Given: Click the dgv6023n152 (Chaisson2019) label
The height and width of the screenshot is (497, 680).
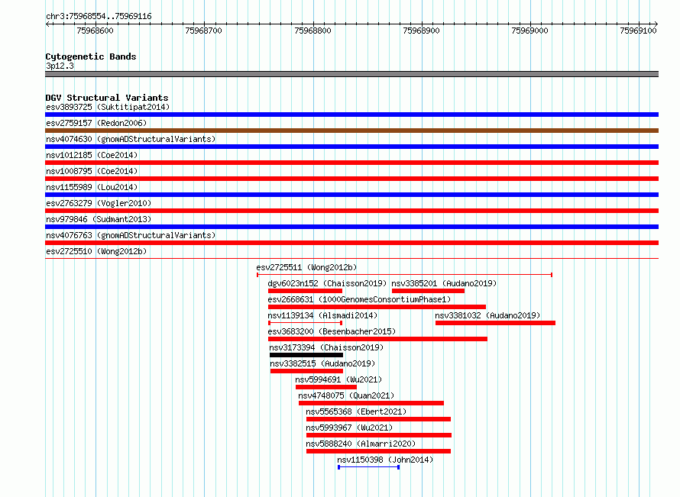Looking at the screenshot, I should (327, 283).
